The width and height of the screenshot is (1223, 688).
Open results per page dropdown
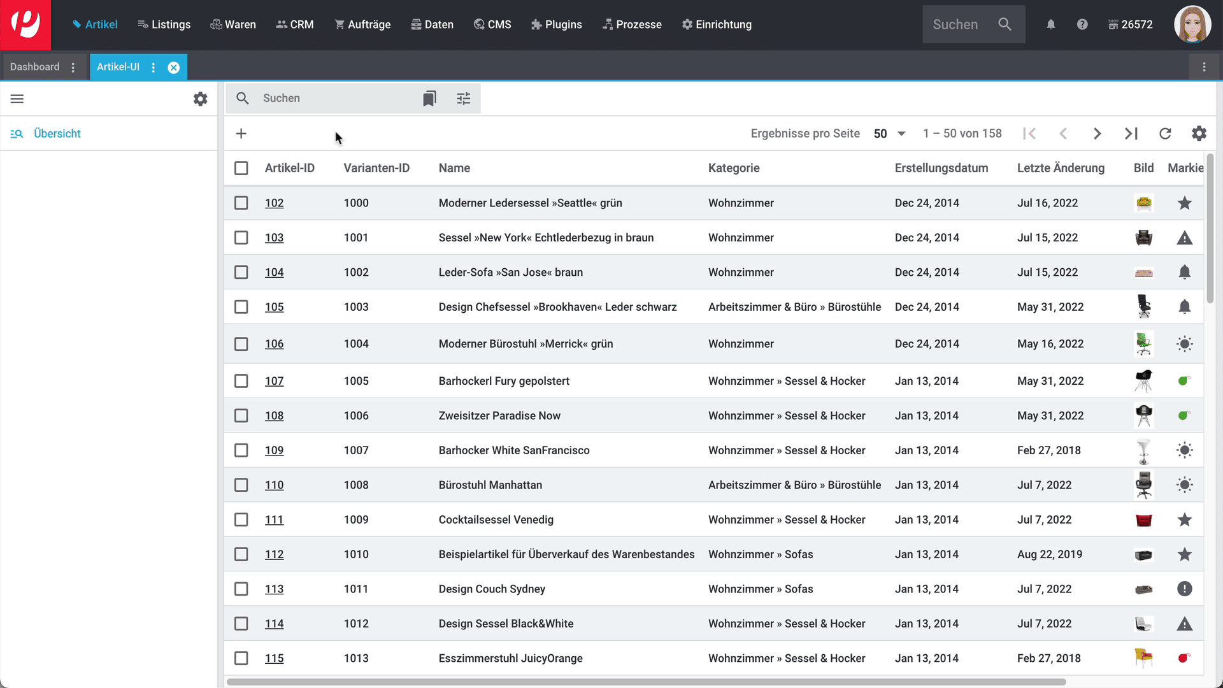click(890, 134)
